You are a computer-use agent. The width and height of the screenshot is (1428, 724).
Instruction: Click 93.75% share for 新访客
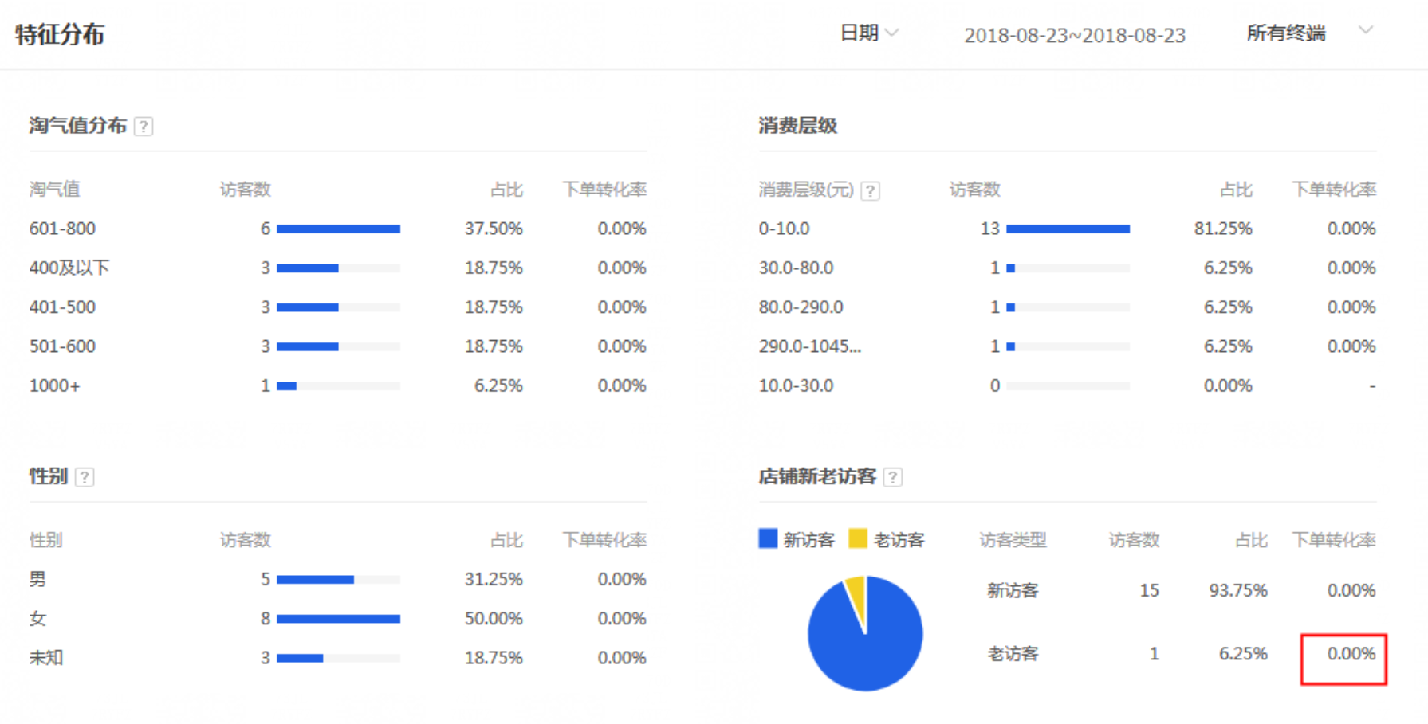coord(1238,591)
